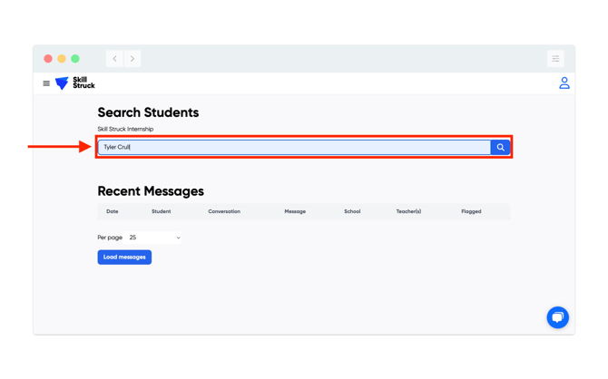The width and height of the screenshot is (608, 379).
Task: Click the blue search magnifier button
Action: (500, 147)
